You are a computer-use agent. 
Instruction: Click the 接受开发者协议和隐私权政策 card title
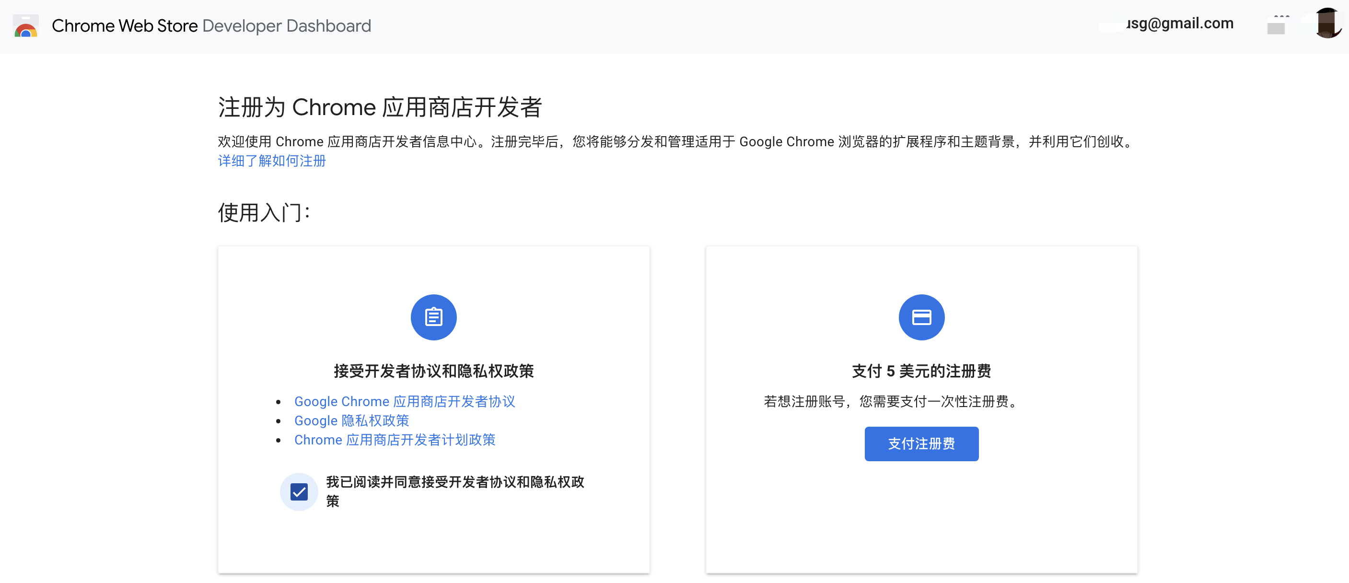(x=433, y=372)
